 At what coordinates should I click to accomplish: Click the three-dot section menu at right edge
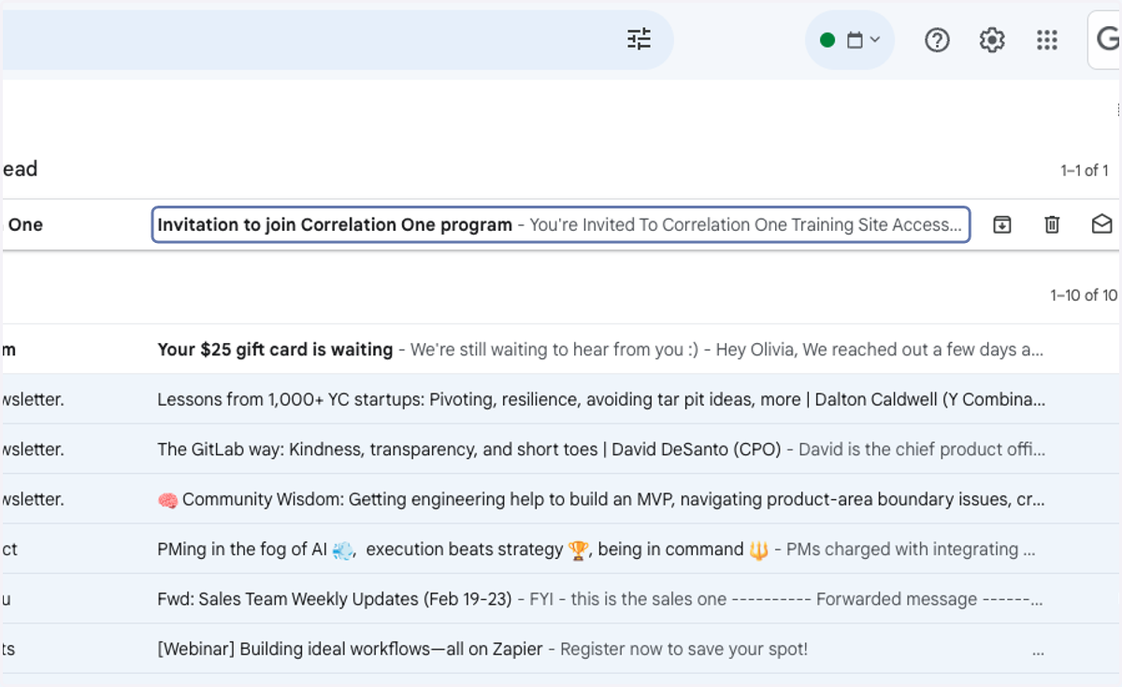coord(1118,110)
